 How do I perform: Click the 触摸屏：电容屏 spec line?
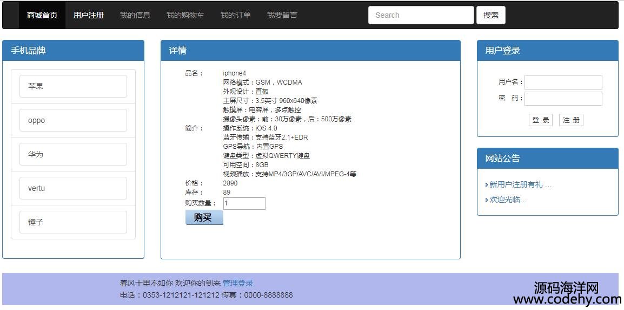262,110
